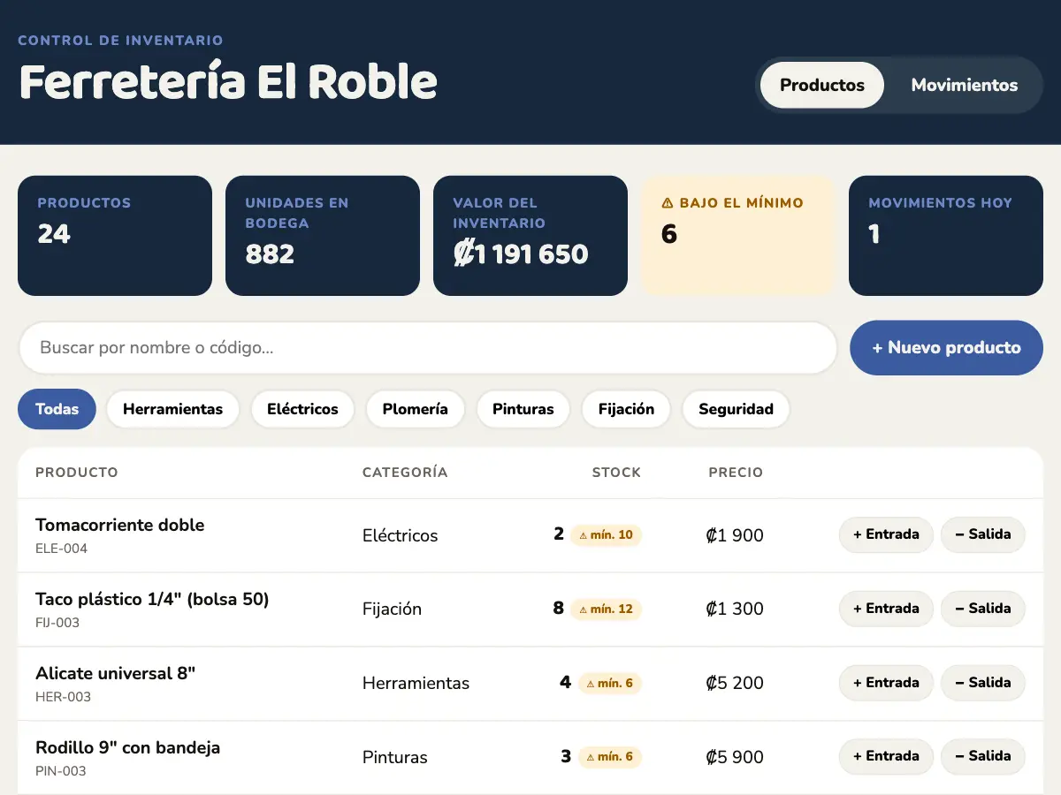Screen dimensions: 1061x795
Task: Click the Ferretería El Roble title
Action: (228, 82)
